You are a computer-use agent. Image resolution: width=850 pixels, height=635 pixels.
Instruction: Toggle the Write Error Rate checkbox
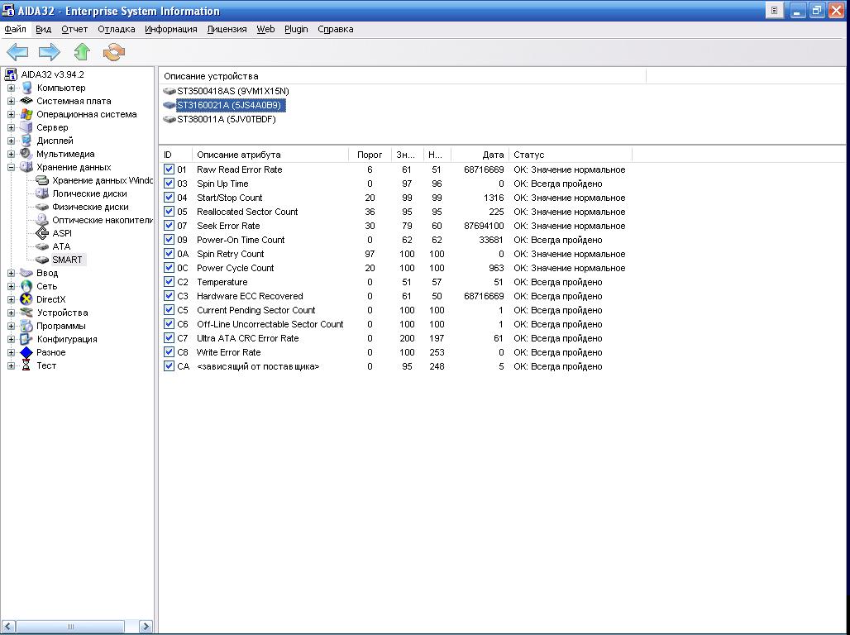170,352
